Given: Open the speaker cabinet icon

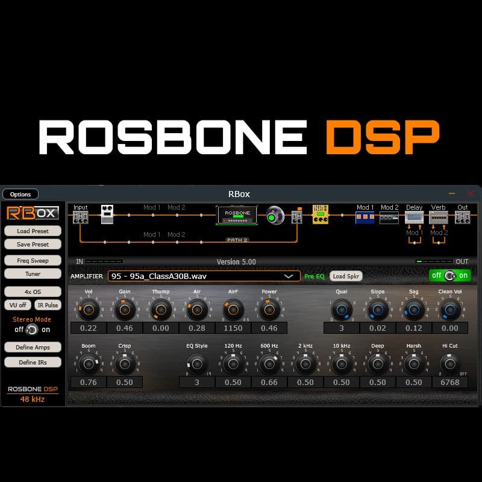Looking at the screenshot, I should pyautogui.click(x=275, y=215).
